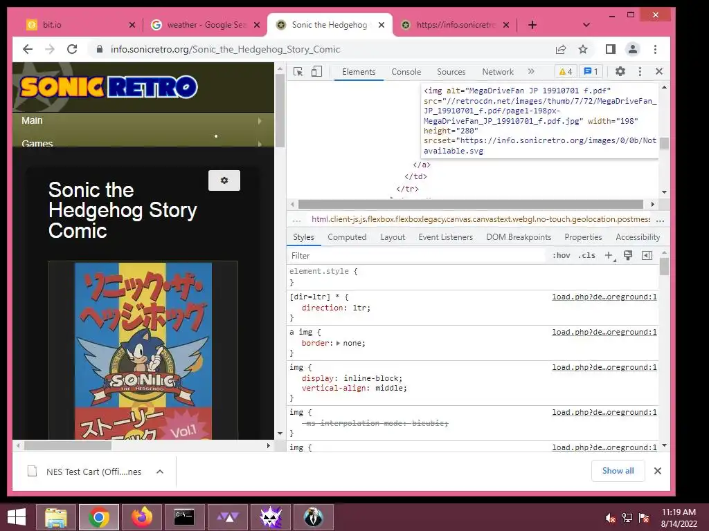Switch to the Sources tab
Image resolution: width=709 pixels, height=531 pixels.
[451, 72]
